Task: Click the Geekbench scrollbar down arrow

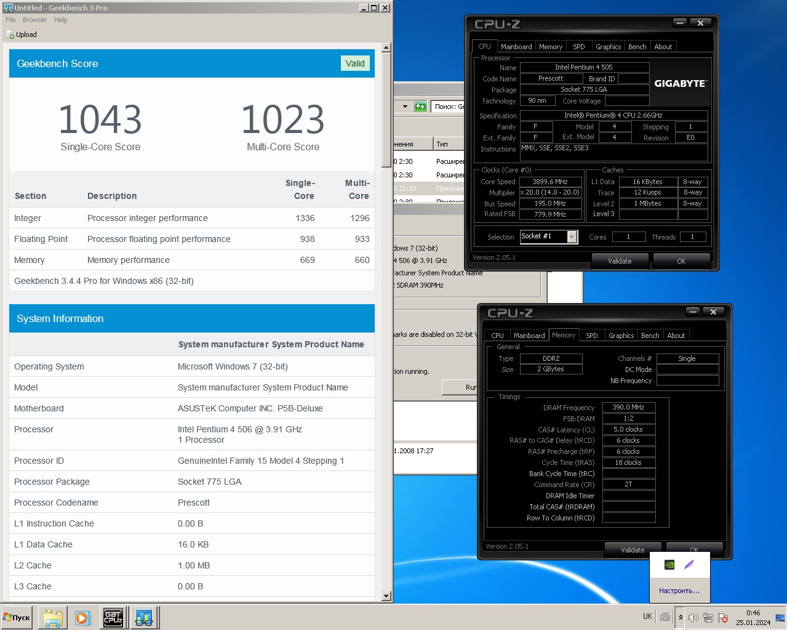Action: click(x=386, y=596)
